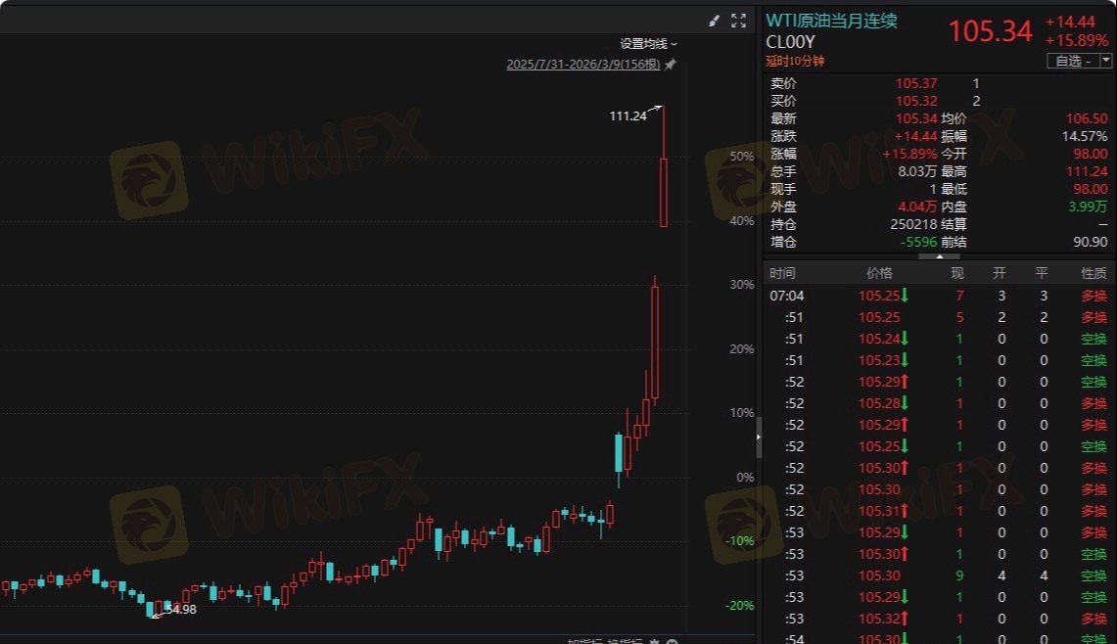Open chart in fullscreen mode
The height and width of the screenshot is (644, 1117).
pyautogui.click(x=739, y=22)
